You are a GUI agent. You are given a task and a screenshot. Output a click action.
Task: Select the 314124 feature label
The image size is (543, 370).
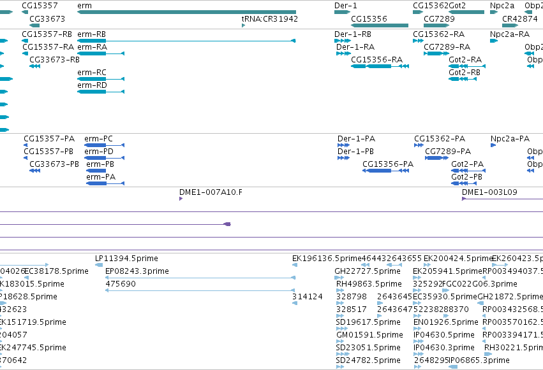307,297
